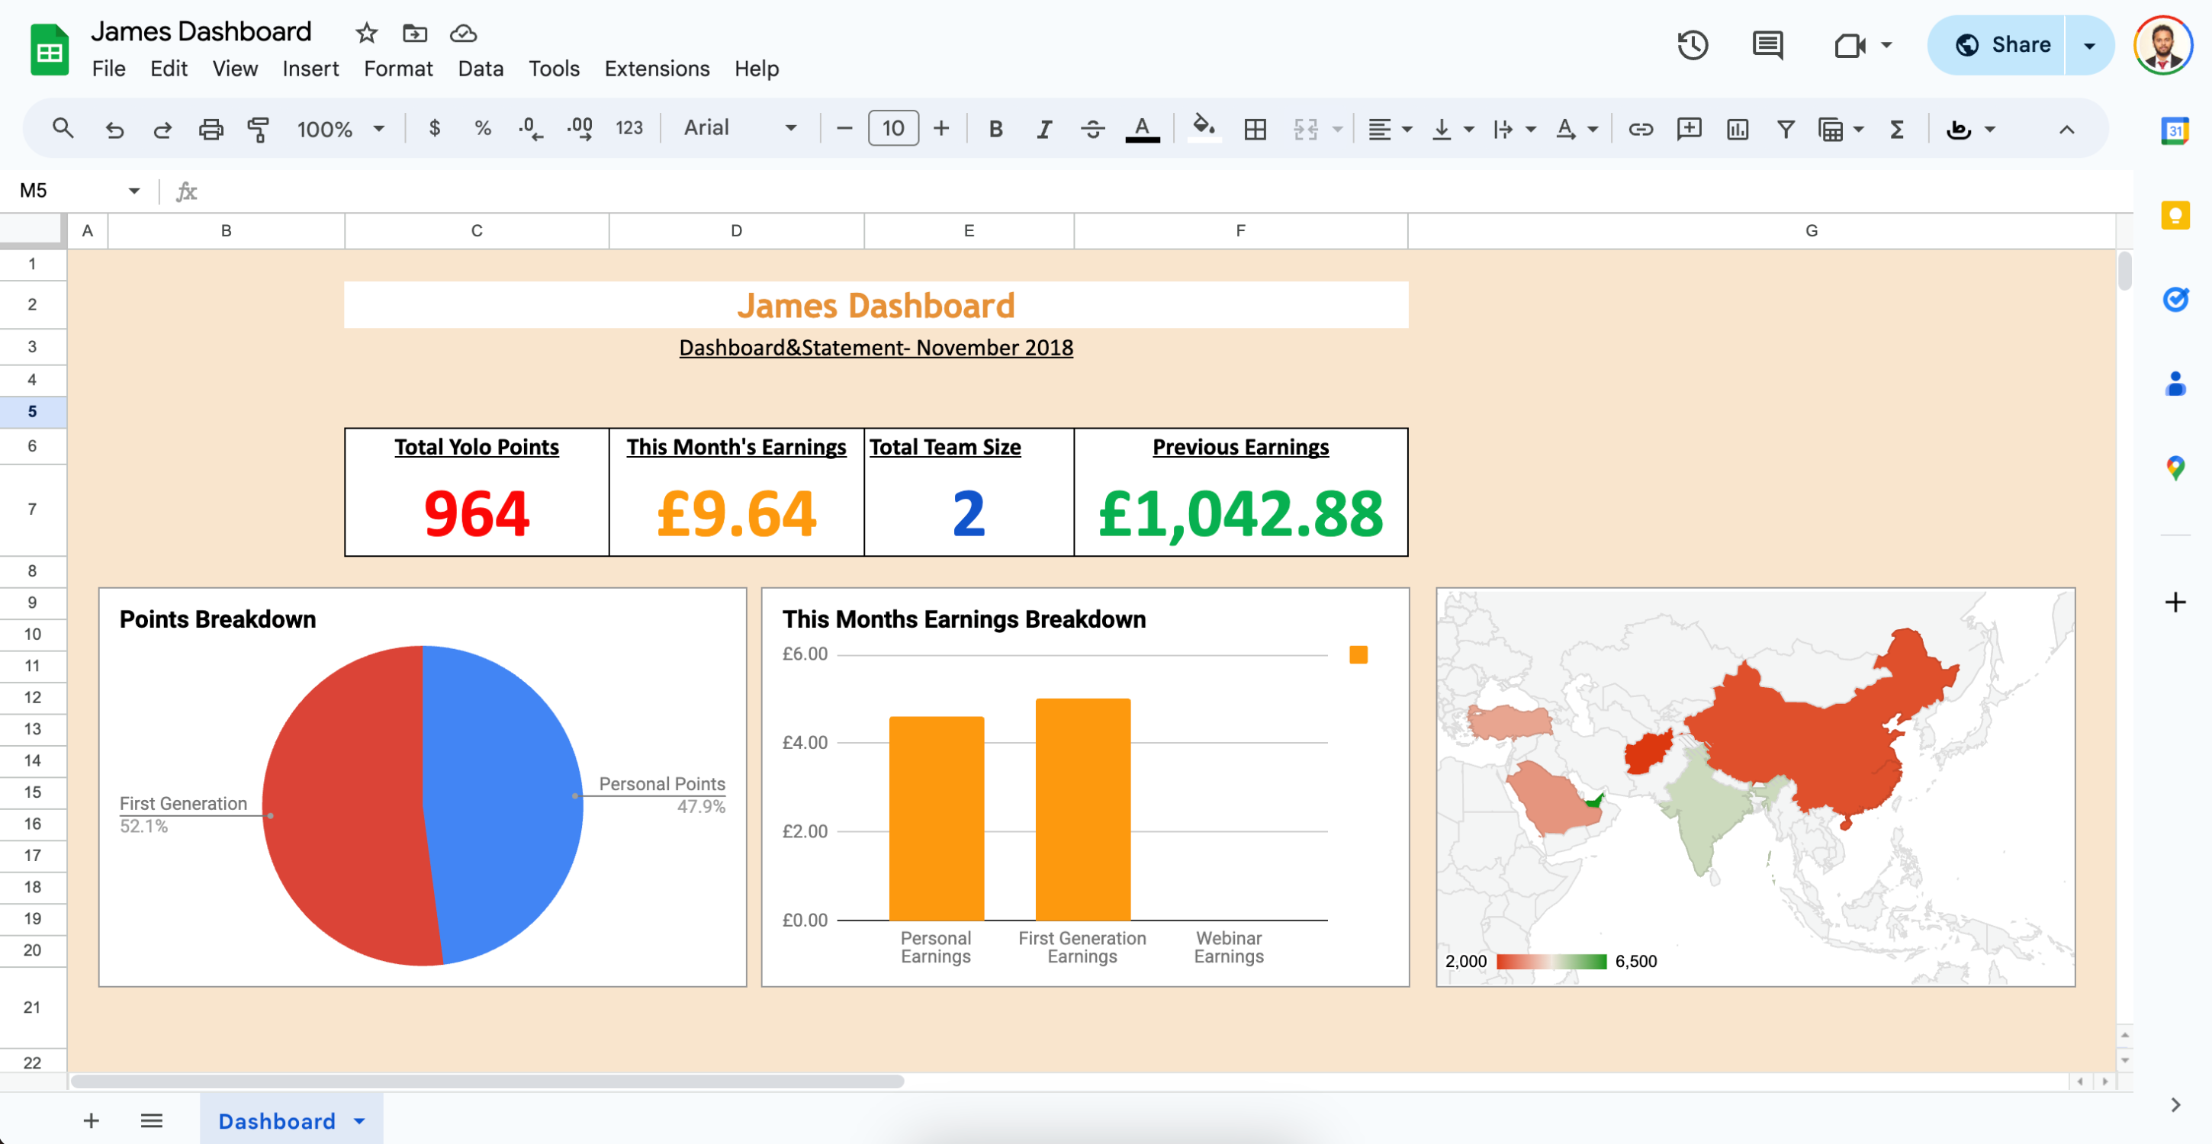Viewport: 2212px width, 1144px height.
Task: Add a new sheet
Action: (x=91, y=1121)
